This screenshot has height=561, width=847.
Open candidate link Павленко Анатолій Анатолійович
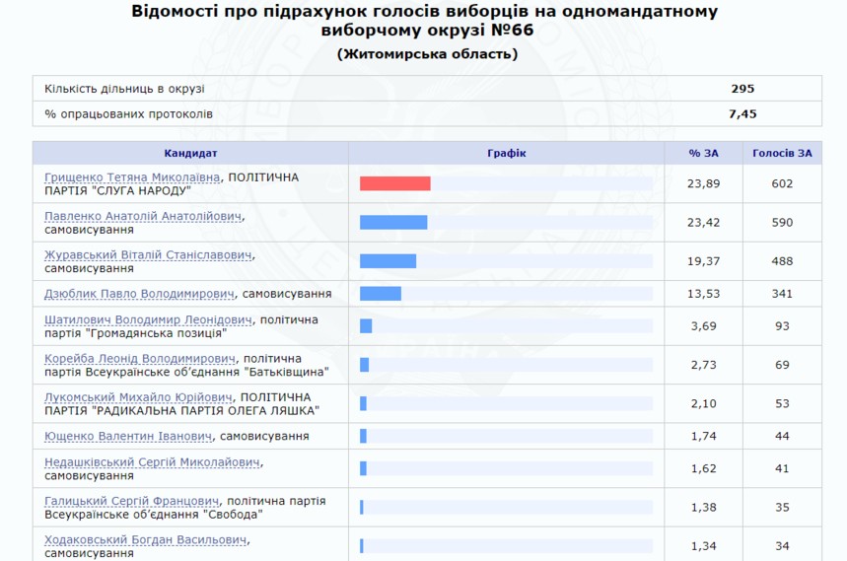144,216
